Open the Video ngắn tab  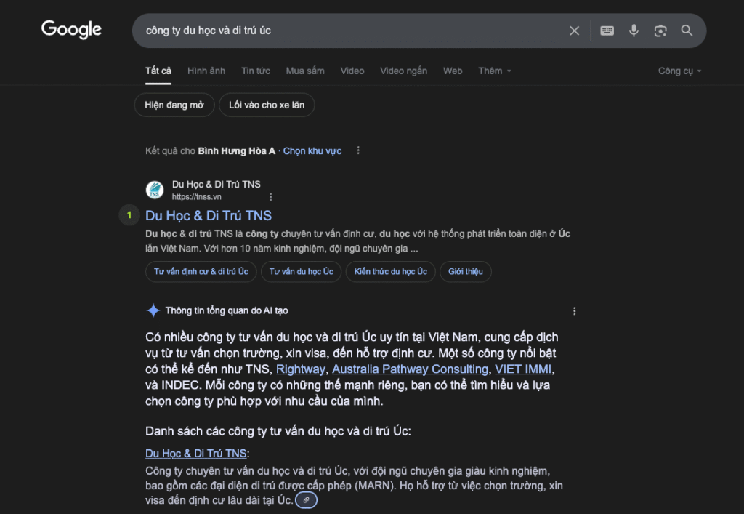pyautogui.click(x=403, y=71)
